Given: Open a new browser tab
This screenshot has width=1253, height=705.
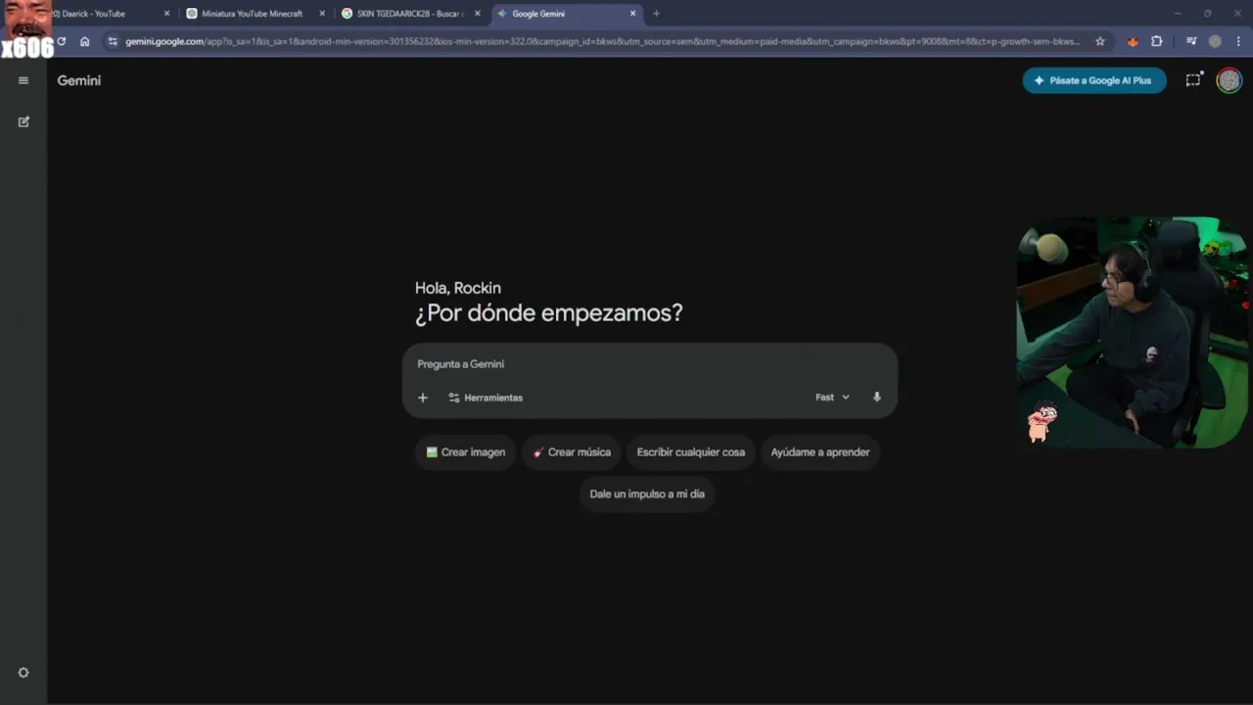Looking at the screenshot, I should [x=656, y=14].
